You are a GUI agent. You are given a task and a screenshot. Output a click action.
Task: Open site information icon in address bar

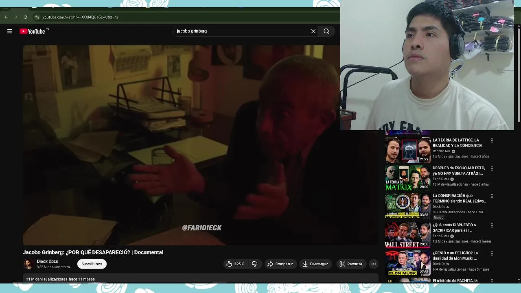pos(37,17)
